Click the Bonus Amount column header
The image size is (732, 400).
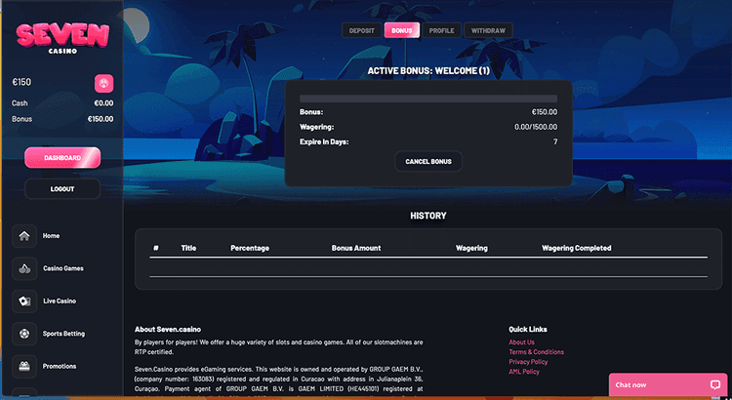[356, 248]
